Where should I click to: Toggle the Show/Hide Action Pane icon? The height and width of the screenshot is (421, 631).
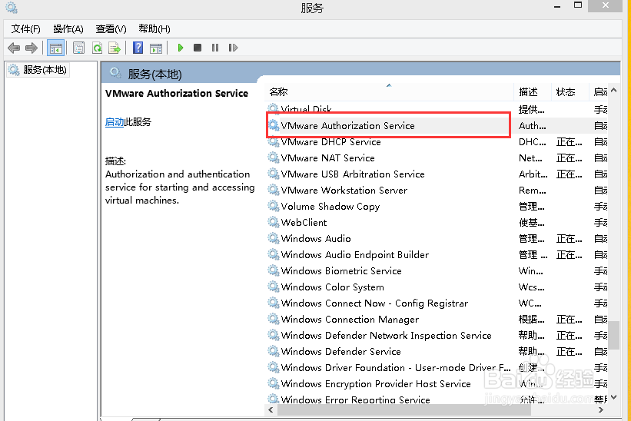click(156, 48)
